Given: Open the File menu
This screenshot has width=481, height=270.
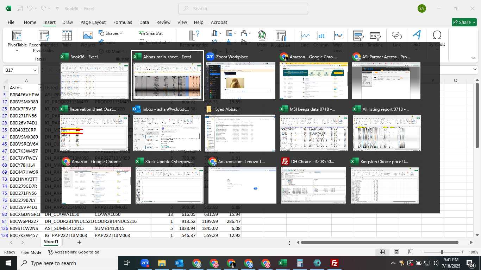Looking at the screenshot, I should (x=11, y=22).
